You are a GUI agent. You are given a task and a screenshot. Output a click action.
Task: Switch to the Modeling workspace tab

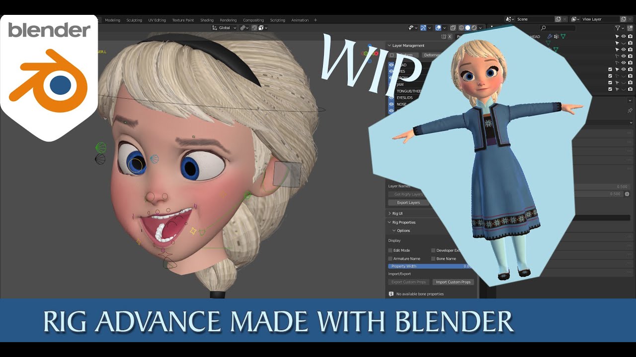coord(112,20)
